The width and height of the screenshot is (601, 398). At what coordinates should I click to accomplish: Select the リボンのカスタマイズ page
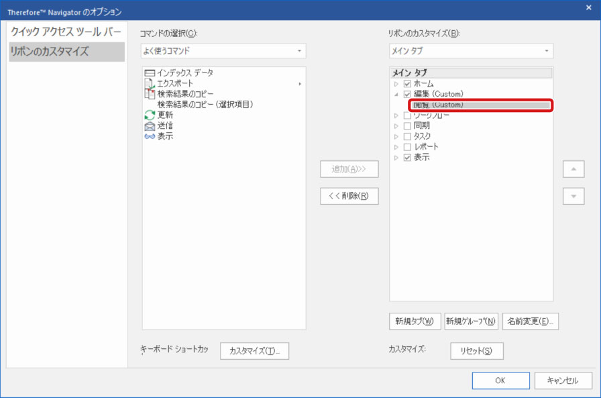point(66,52)
